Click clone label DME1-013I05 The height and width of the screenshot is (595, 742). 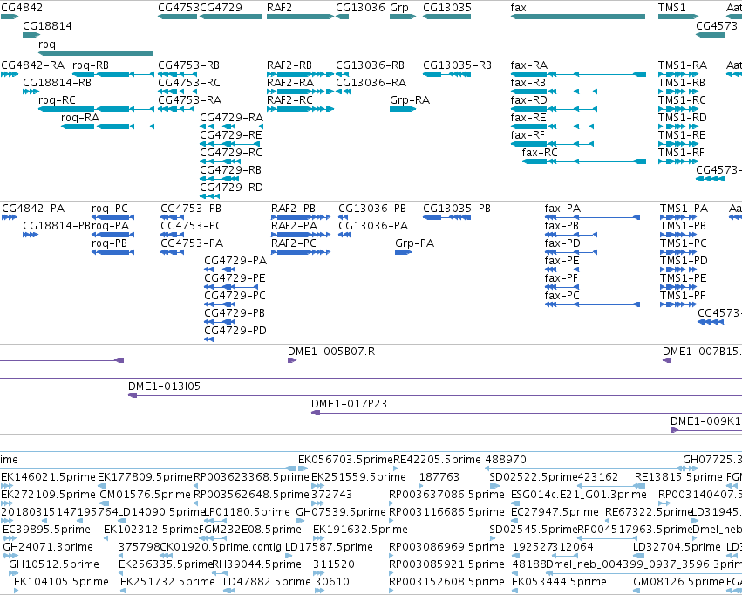pyautogui.click(x=164, y=386)
